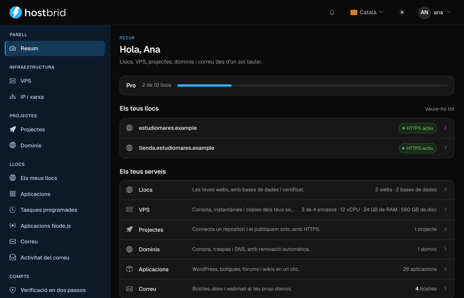Go to IP i xarxa in sidebar
This screenshot has height=298, width=464.
(55, 97)
